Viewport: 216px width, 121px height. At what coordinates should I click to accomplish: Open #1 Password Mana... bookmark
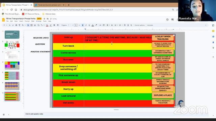pos(31,14)
